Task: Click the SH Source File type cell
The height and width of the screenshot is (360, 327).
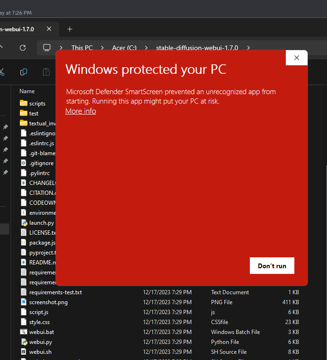Action: 229,352
